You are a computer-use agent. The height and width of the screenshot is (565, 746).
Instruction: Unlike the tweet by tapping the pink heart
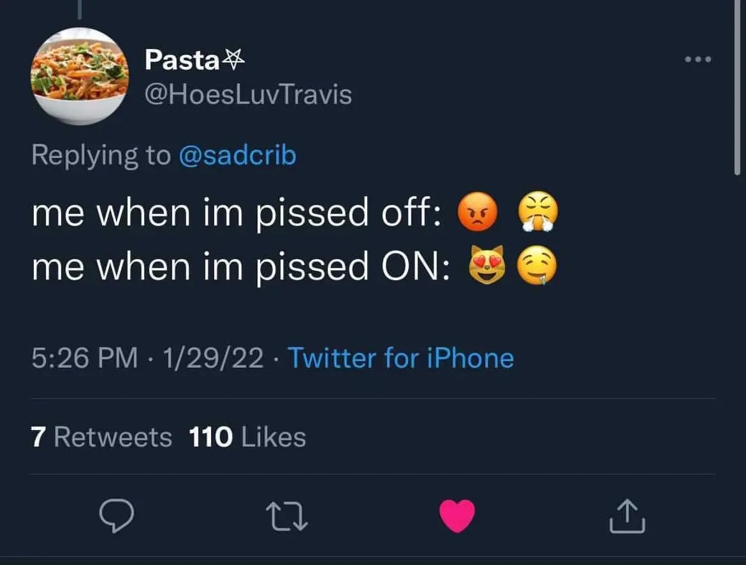point(457,517)
